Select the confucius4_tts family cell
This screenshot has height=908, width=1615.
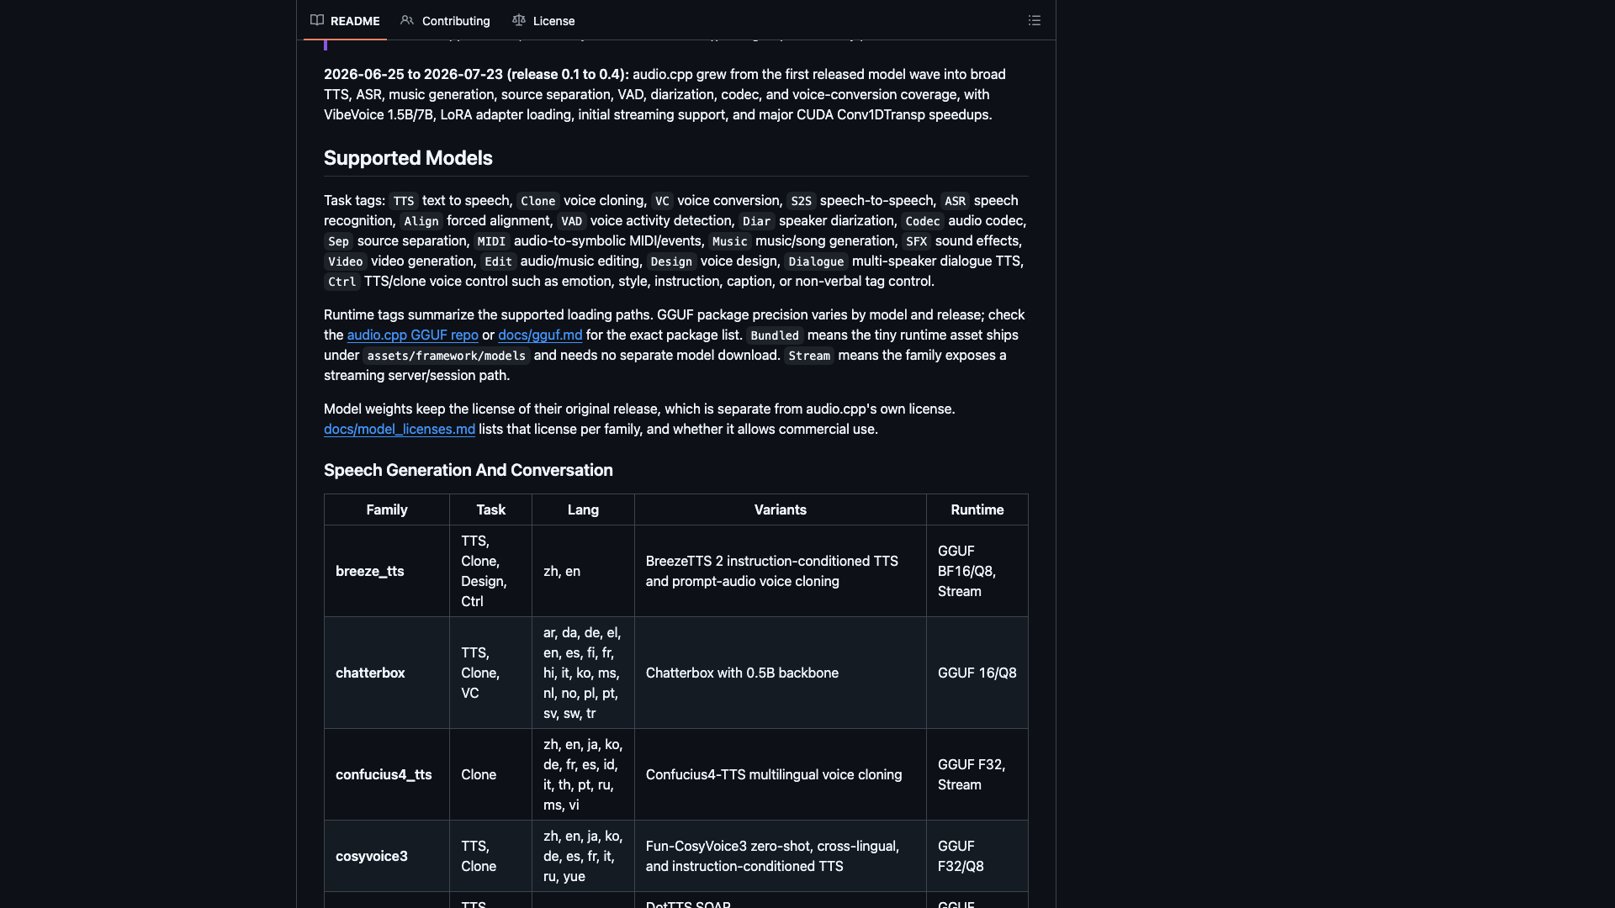[387, 774]
